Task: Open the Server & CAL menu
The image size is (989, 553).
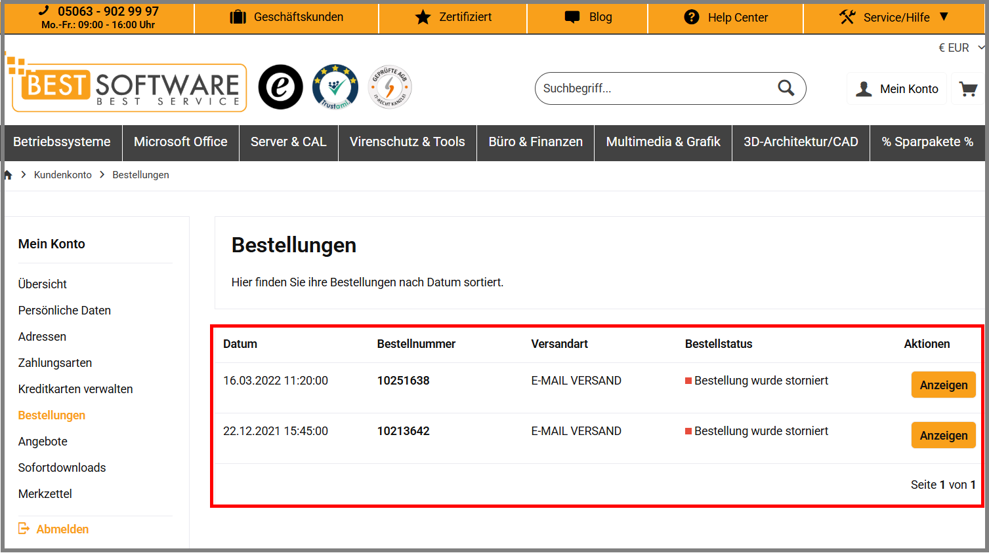Action: pos(289,142)
